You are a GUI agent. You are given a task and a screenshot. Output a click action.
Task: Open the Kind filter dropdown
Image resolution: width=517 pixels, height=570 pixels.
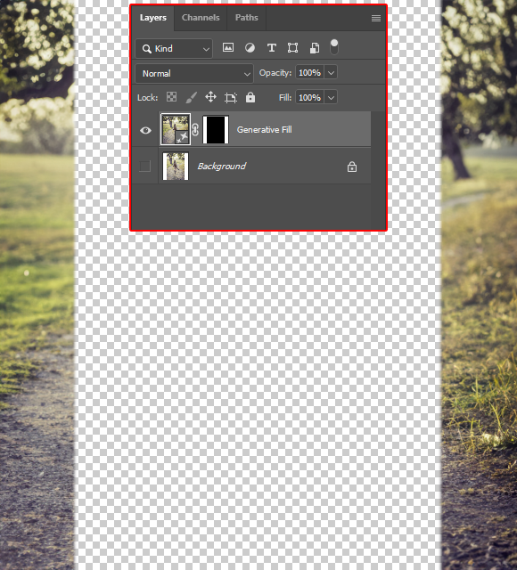tap(174, 49)
